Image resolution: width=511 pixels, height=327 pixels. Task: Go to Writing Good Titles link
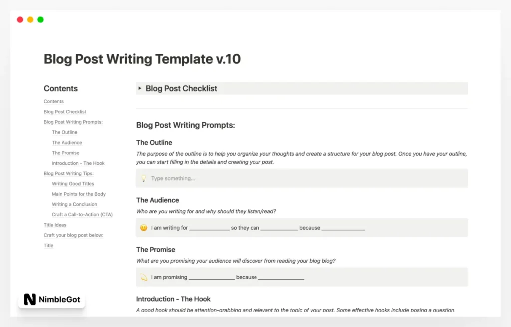(73, 184)
